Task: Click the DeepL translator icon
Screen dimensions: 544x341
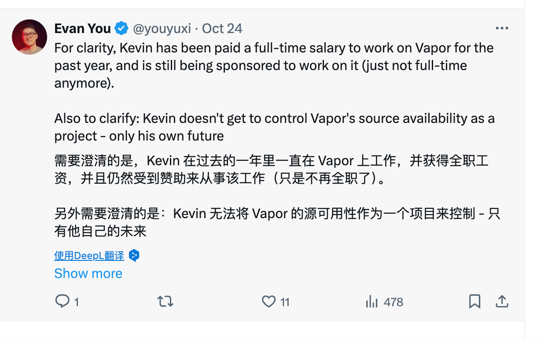Action: [134, 255]
